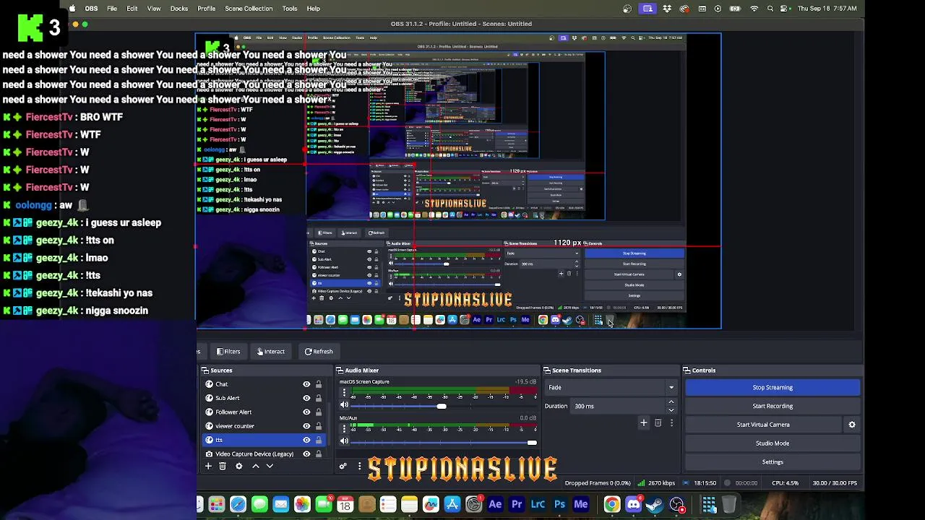Viewport: 925px width, 520px height.
Task: Open Steam from the dock
Action: (x=655, y=505)
